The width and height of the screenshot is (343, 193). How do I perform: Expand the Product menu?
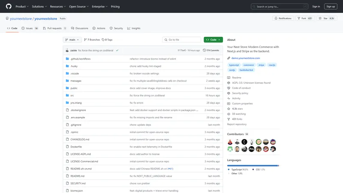click(22, 6)
